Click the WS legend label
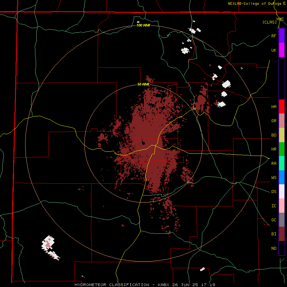This screenshot has width=287, height=287. tap(274, 178)
